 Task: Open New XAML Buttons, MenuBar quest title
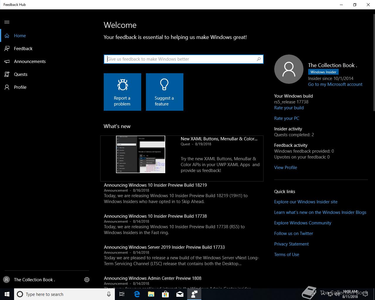219,139
